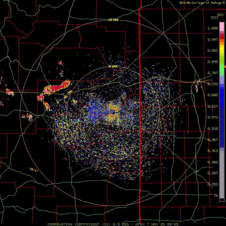
Task: Pick the gray swatch near bottom of color bar
Action: (x=222, y=175)
